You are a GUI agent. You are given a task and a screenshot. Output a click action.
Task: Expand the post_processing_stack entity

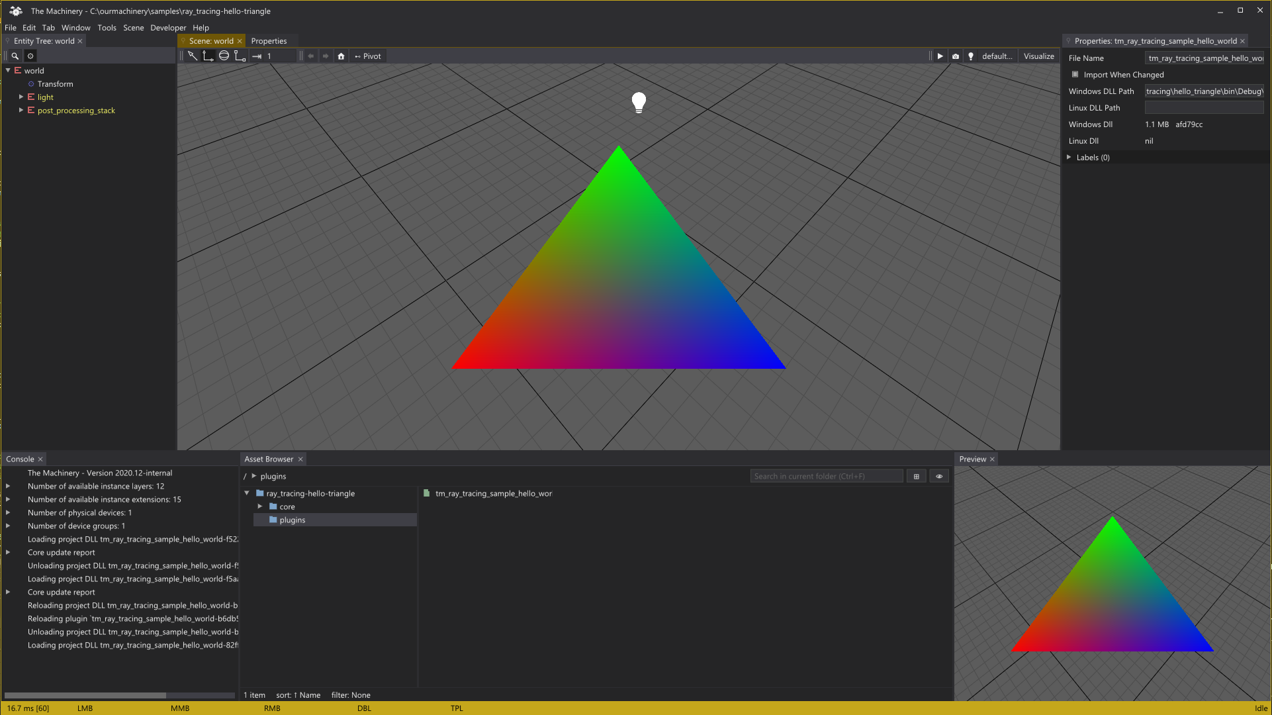coord(20,110)
